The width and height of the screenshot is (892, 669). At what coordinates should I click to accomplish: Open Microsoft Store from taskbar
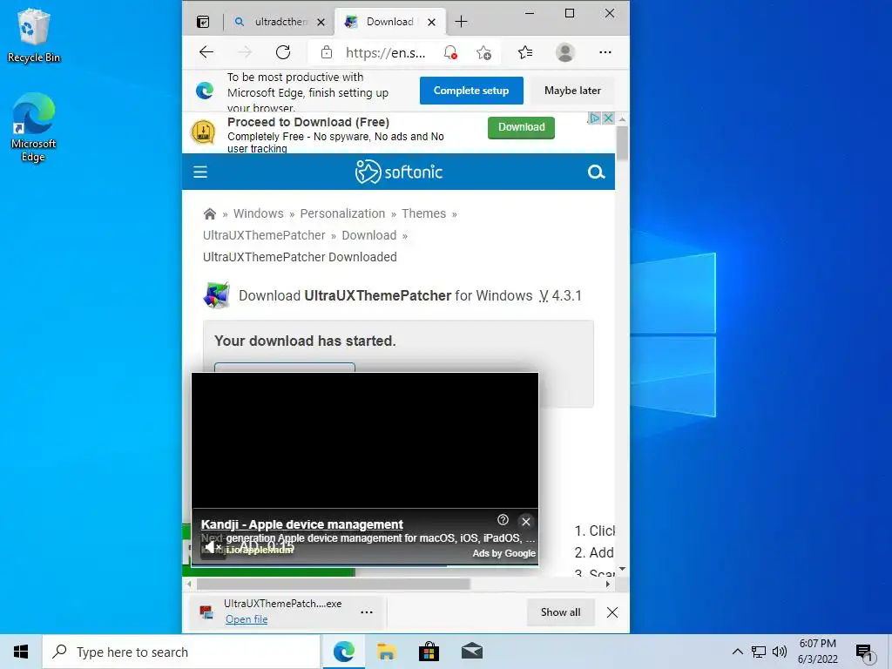(x=429, y=652)
